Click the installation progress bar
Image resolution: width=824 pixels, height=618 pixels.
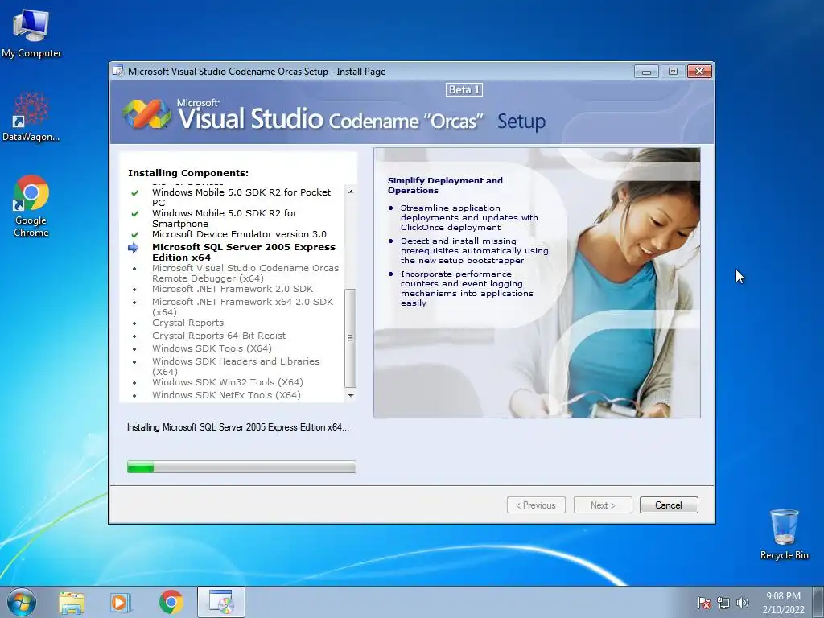click(241, 467)
